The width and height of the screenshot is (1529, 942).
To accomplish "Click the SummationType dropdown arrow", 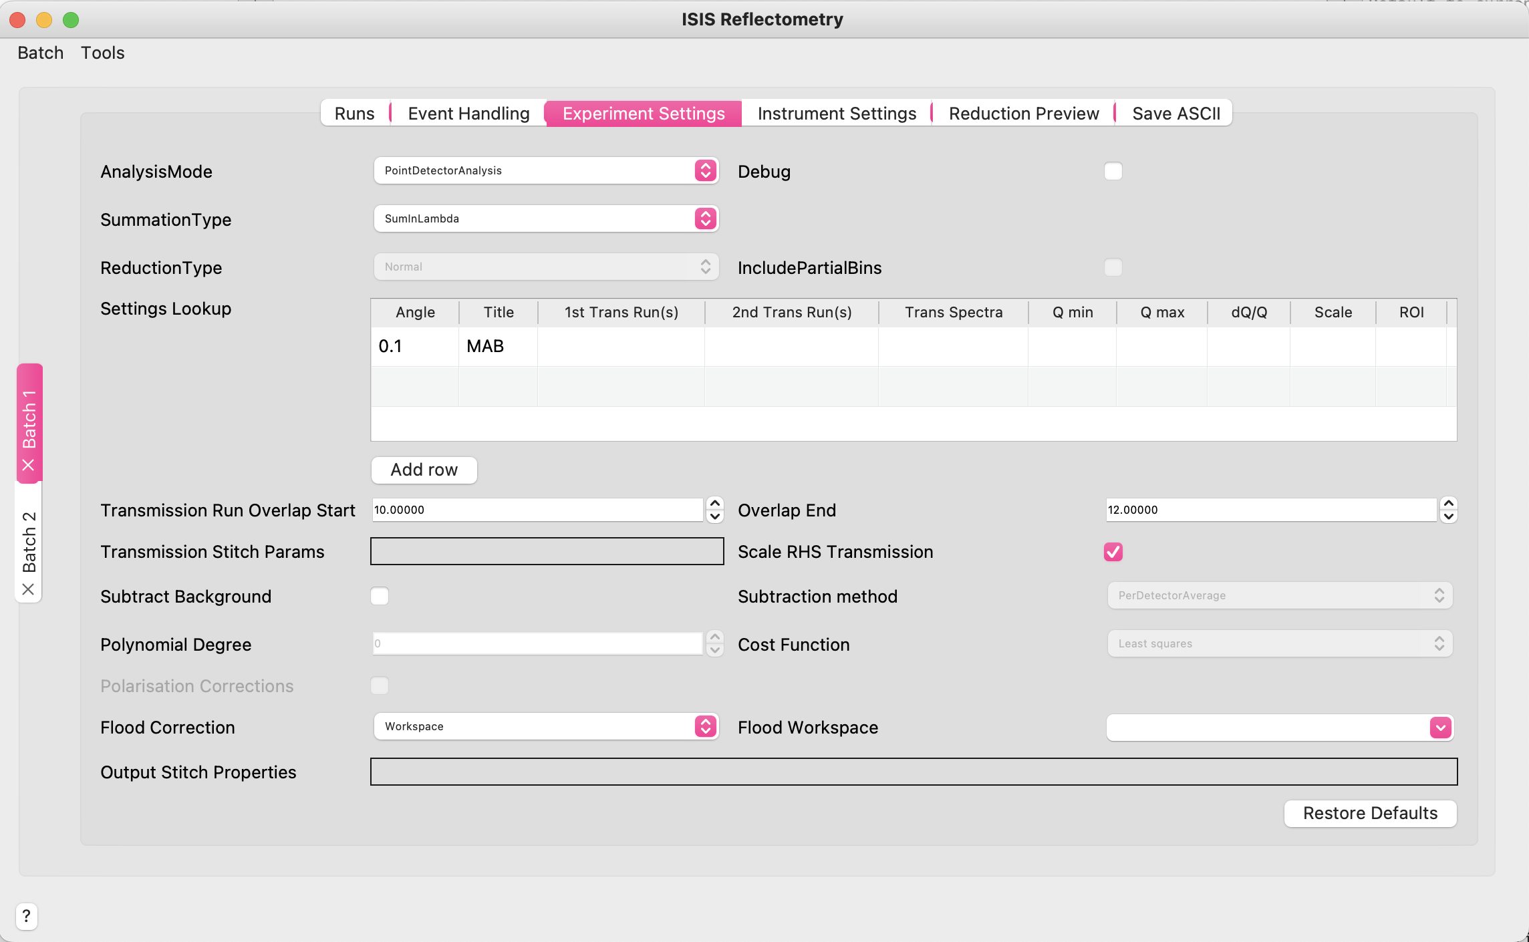I will tap(706, 218).
